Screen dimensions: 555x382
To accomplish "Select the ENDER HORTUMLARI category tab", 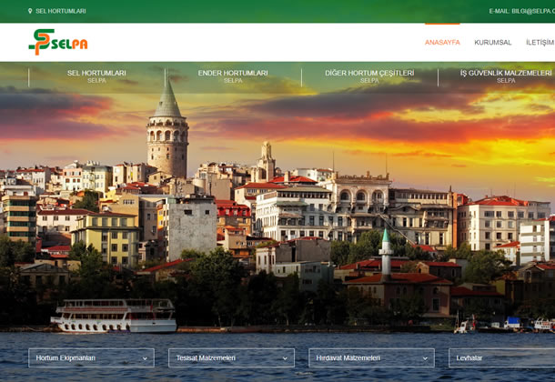I will [233, 76].
